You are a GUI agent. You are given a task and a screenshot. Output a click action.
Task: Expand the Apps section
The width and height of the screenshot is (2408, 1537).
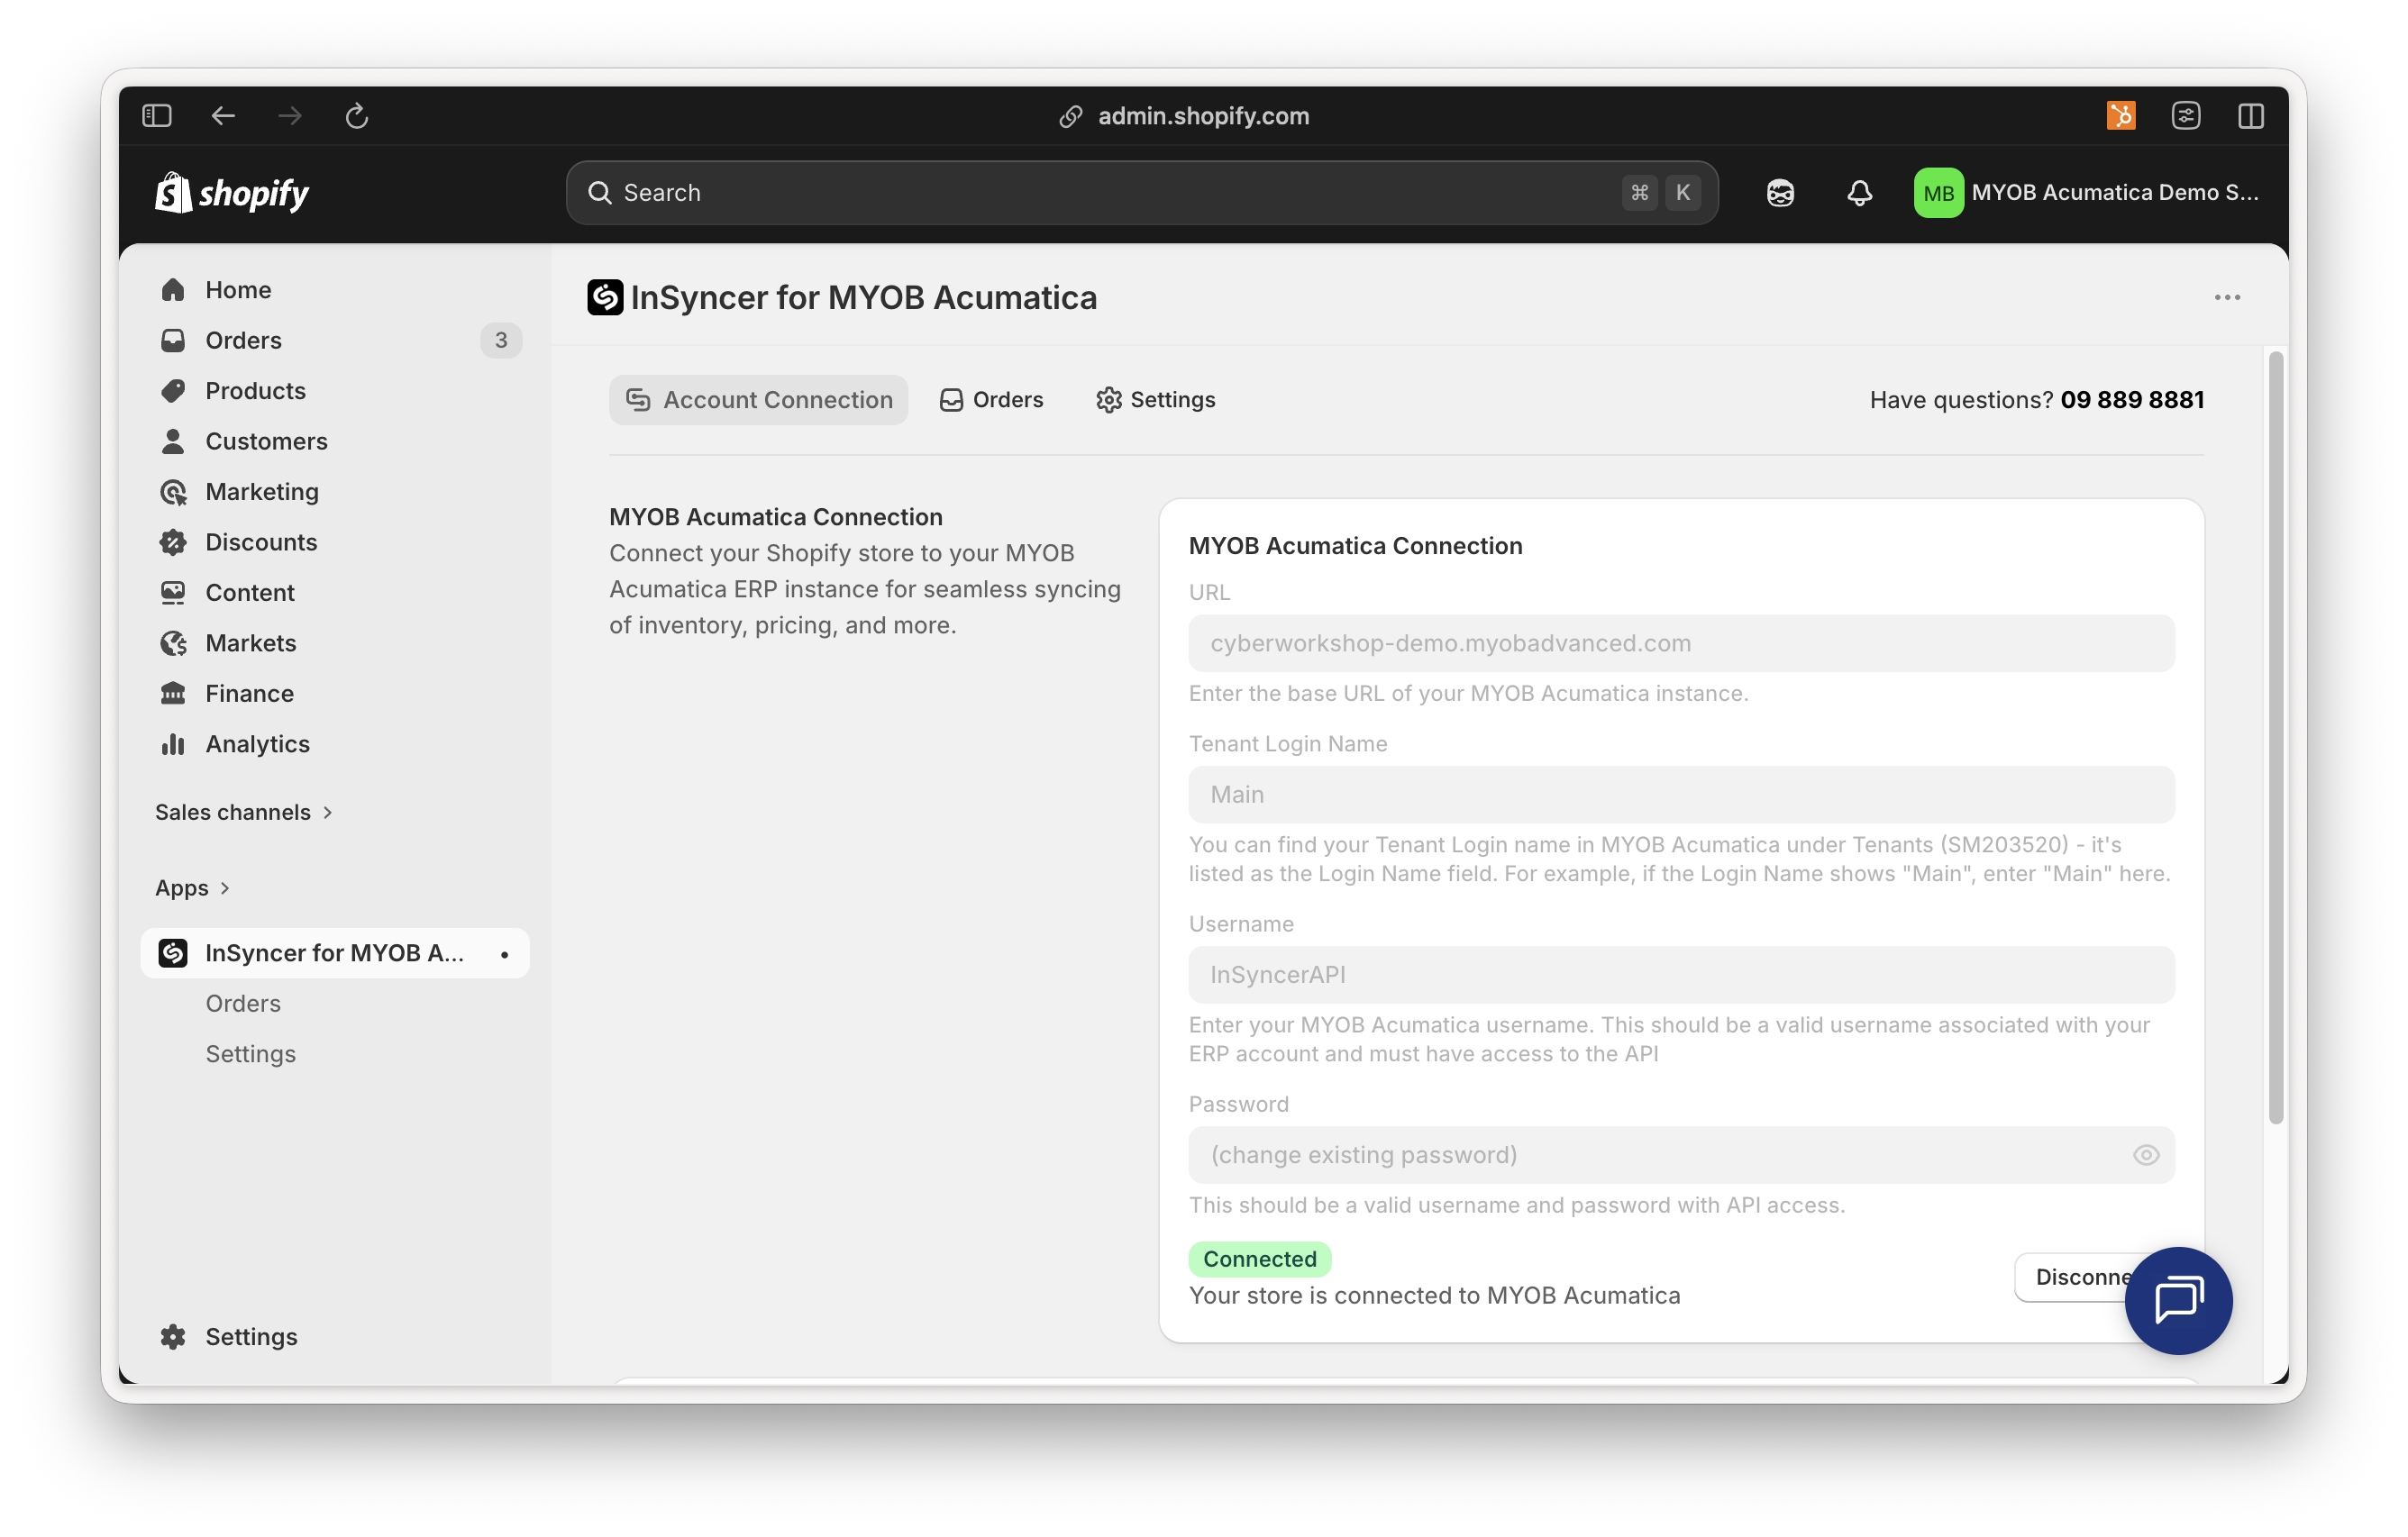coord(193,887)
